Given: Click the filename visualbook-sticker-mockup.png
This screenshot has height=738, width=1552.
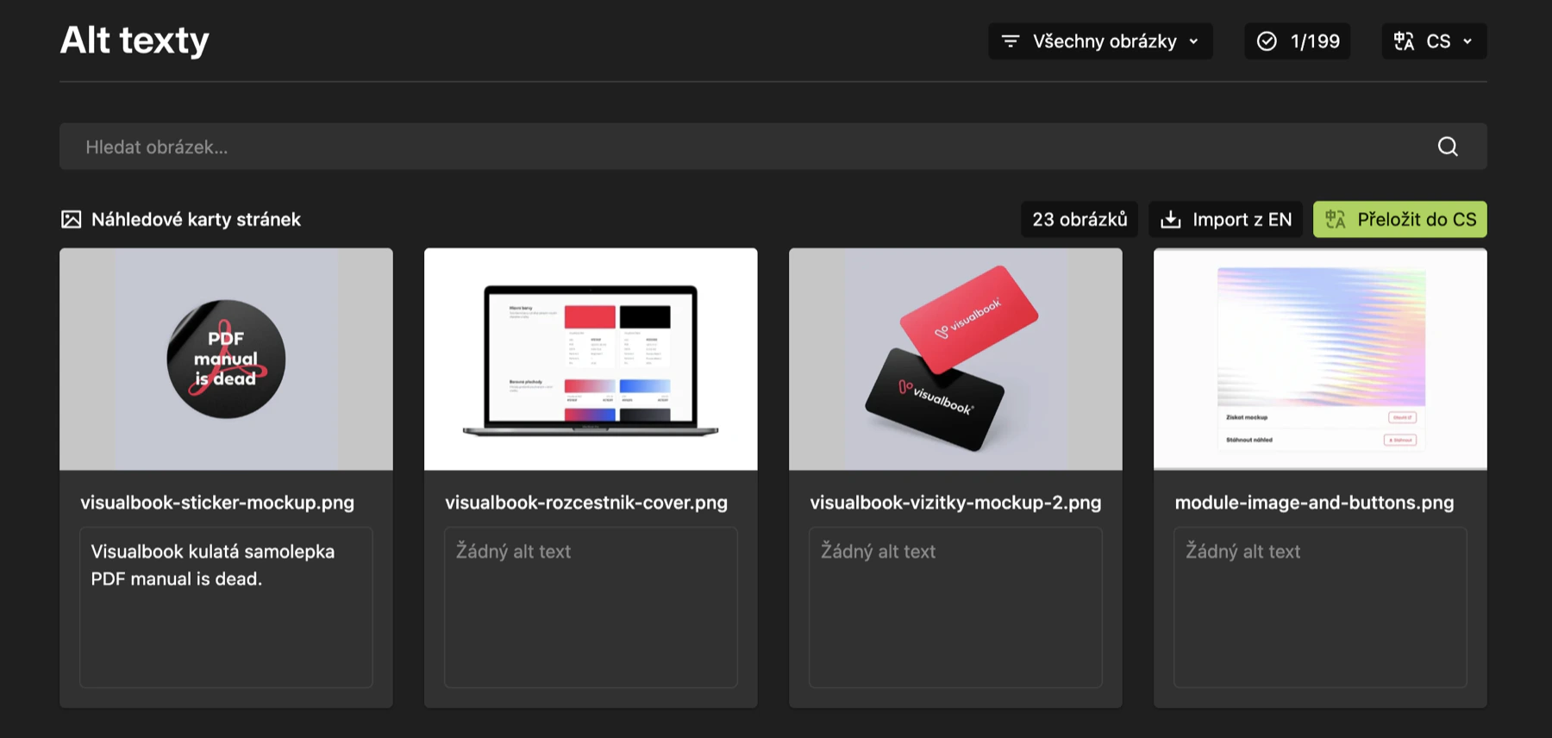Looking at the screenshot, I should tap(217, 503).
